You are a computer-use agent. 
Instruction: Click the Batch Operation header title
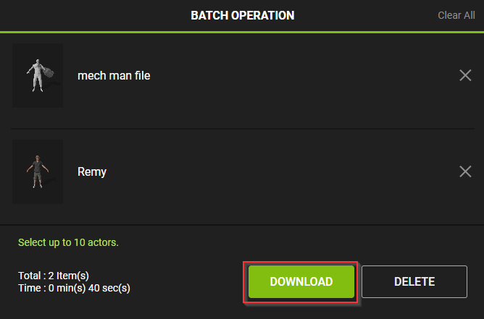[x=242, y=15]
